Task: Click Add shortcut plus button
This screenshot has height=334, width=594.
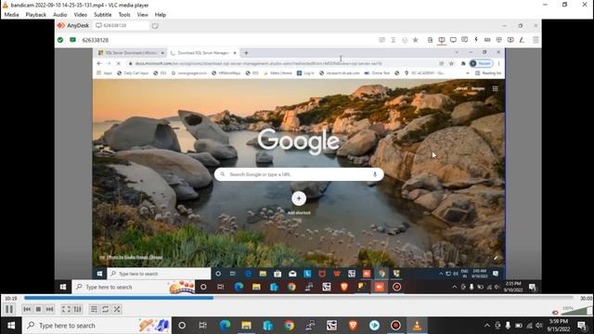Action: (x=299, y=199)
